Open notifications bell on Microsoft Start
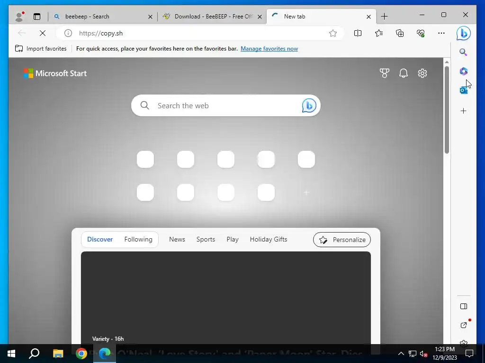This screenshot has width=485, height=363. (404, 73)
